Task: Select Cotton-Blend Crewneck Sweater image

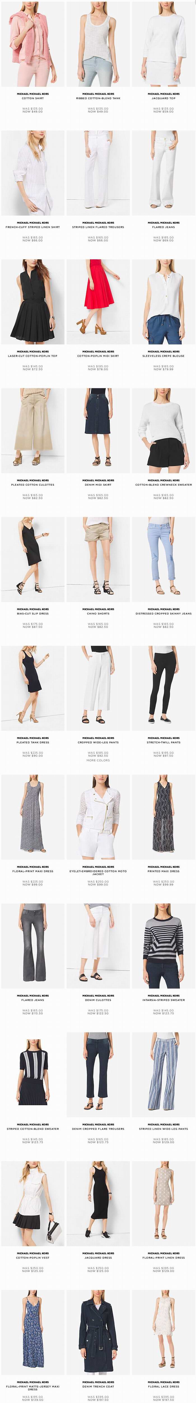Action: [163, 430]
